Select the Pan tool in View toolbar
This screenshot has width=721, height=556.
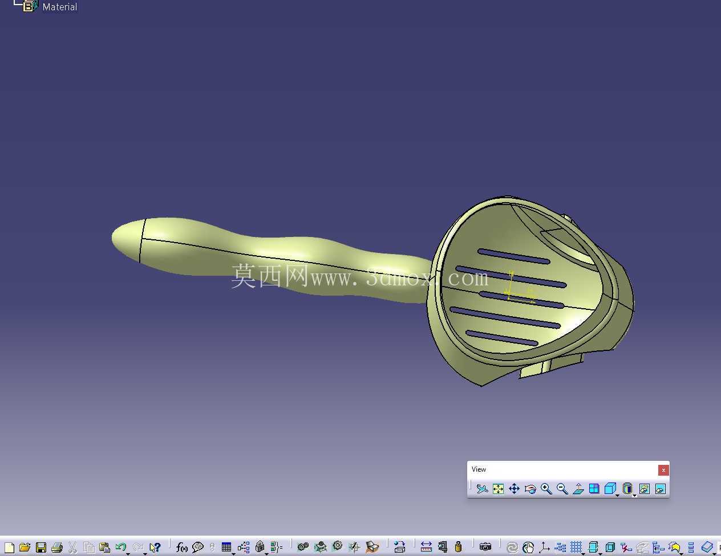514,489
